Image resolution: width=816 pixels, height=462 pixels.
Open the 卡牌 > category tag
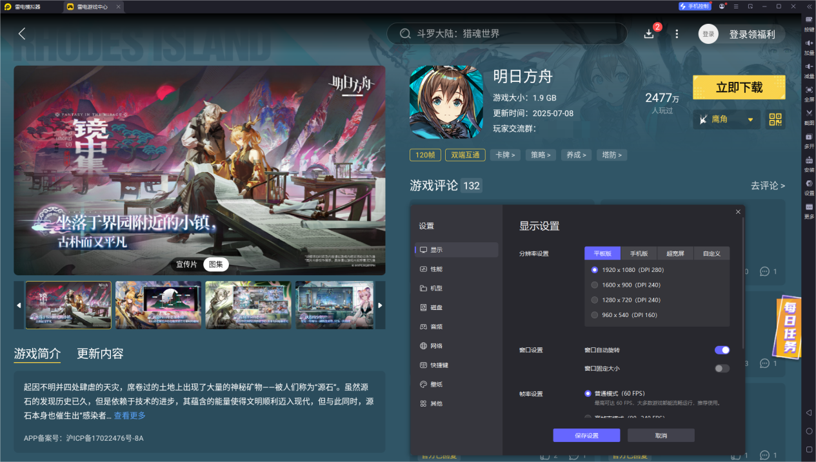point(506,155)
